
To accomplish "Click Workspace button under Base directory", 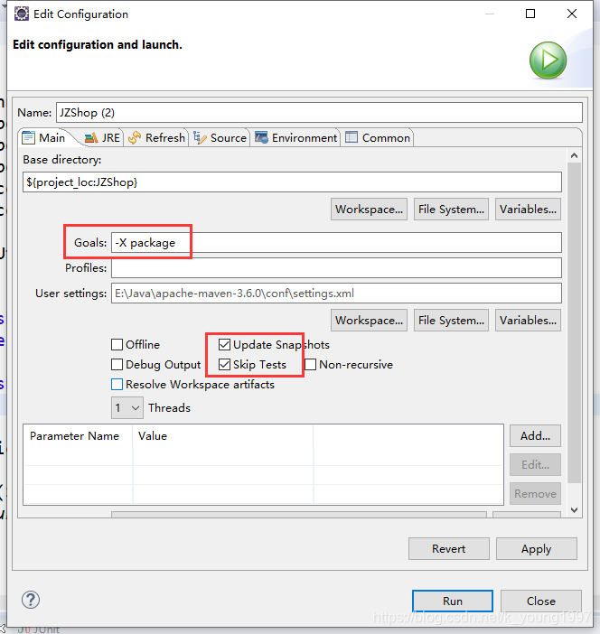I will 369,209.
